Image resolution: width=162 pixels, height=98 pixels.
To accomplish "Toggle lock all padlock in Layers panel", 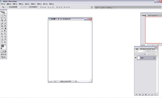I will point(145,54).
